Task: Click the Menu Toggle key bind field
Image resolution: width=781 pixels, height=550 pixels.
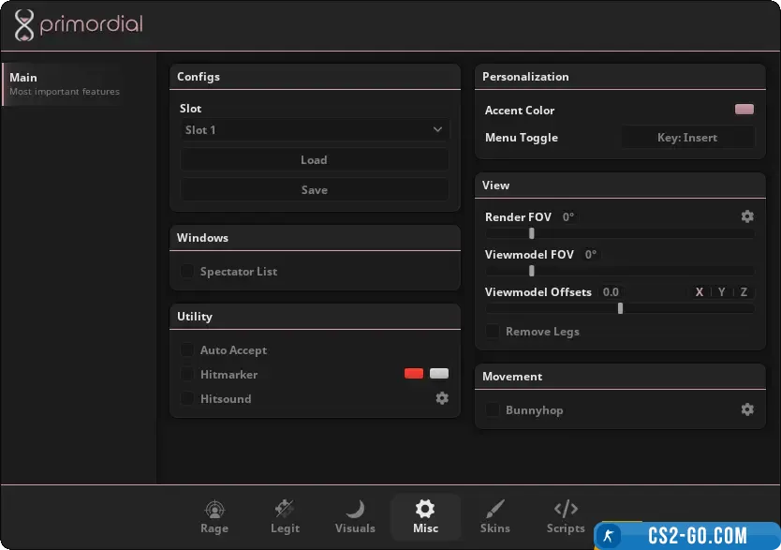Action: click(x=687, y=138)
